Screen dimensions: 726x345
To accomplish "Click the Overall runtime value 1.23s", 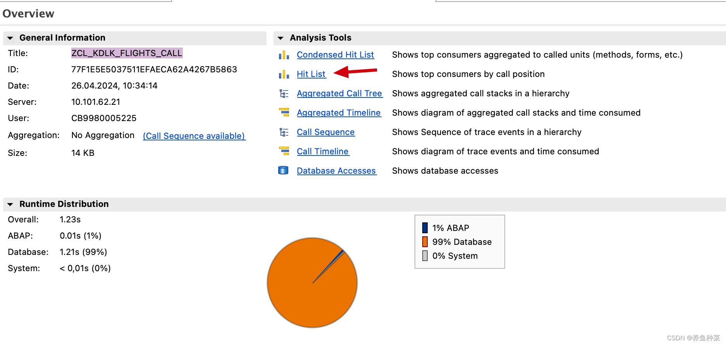I will 70,220.
